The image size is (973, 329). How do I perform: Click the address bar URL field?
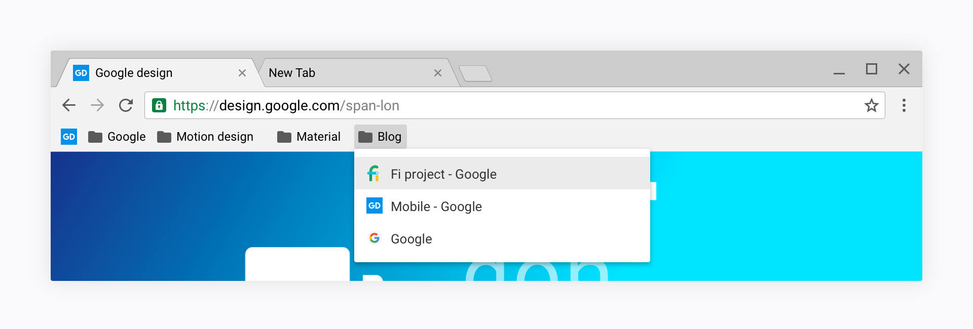(507, 105)
